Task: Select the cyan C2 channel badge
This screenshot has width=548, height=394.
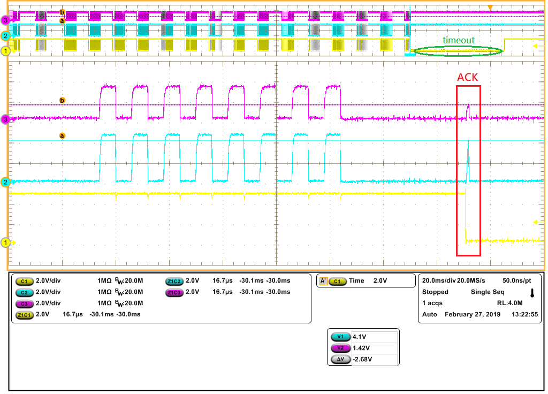Action: coord(24,292)
